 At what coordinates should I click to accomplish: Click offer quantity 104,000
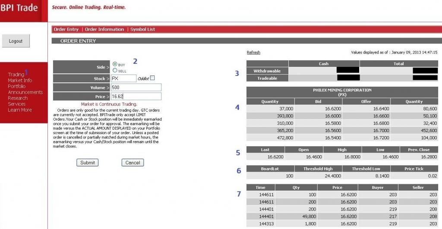click(x=429, y=138)
